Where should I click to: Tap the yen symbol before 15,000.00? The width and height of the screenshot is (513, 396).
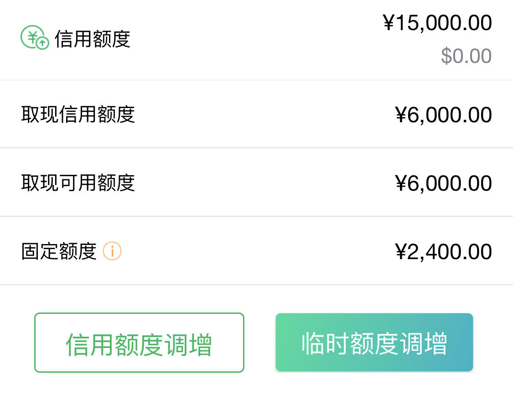pos(389,22)
